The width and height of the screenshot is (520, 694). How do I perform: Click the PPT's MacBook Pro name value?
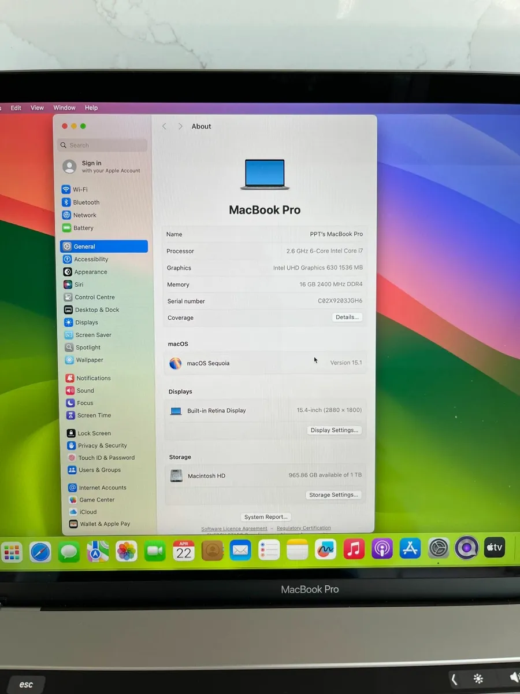coord(336,234)
